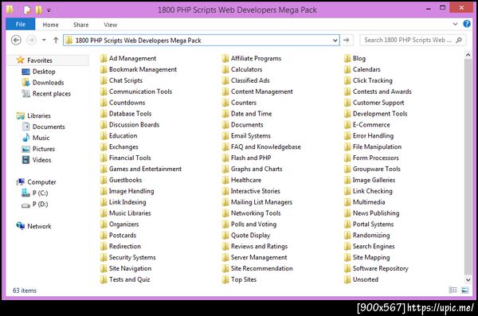Click the Games and Entertainment folder name
Screen dimensions: 478x316
pyautogui.click(x=145, y=169)
